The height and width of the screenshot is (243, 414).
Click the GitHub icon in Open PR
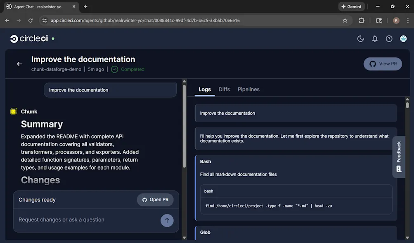(x=145, y=200)
